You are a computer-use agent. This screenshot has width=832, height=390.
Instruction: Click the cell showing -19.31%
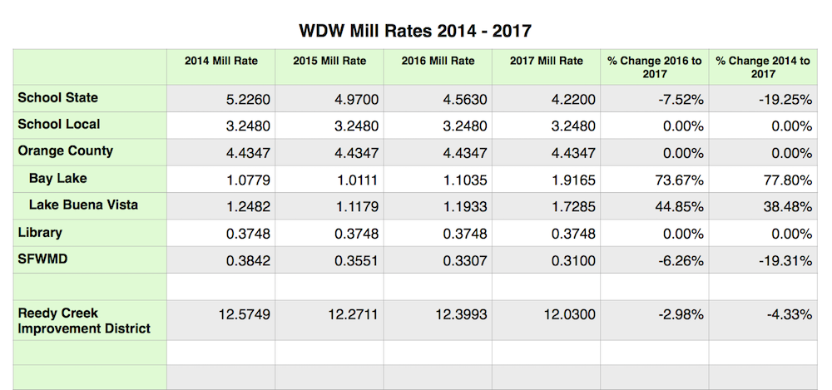click(763, 260)
